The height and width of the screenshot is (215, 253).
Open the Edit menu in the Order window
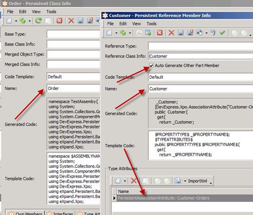(x=22, y=12)
